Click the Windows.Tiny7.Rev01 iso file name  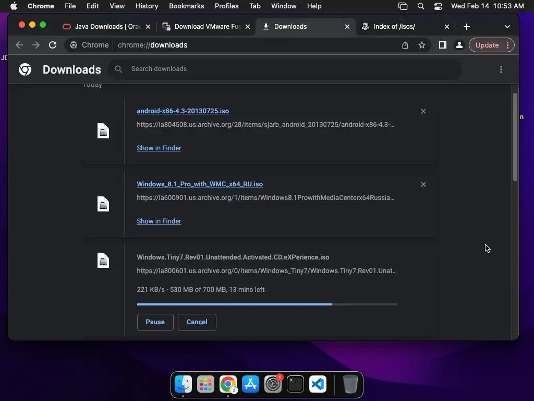coord(233,257)
